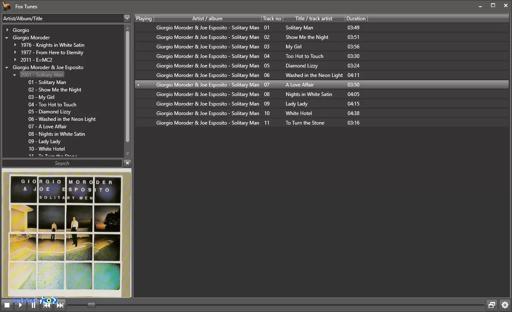Expand the 1977 - From Here to Eternity album

pos(15,53)
